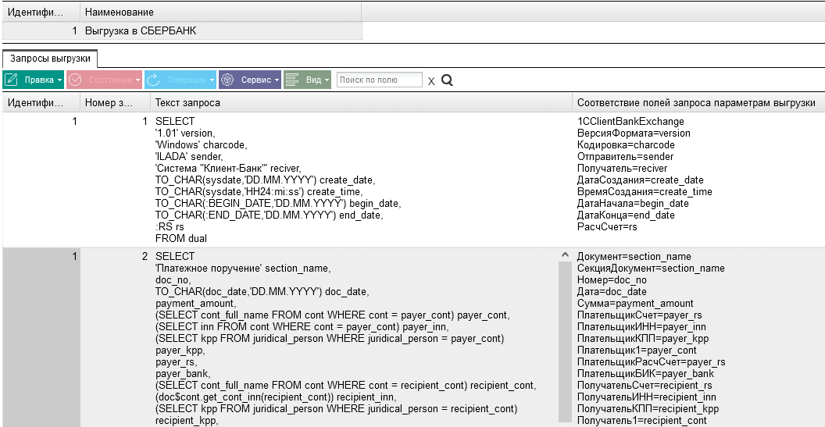The width and height of the screenshot is (825, 427).
Task: Open the Сервис dropdown arrow
Action: 277,80
